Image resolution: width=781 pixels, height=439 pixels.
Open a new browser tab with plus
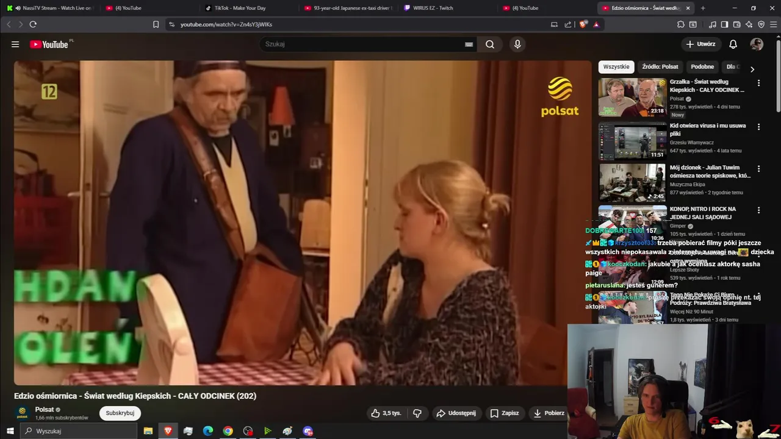coord(703,8)
